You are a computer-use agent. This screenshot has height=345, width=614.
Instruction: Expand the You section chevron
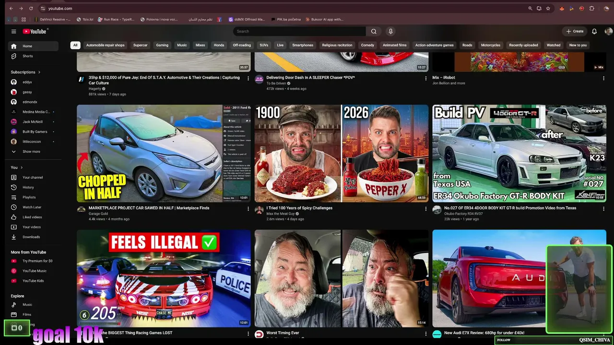tap(22, 168)
